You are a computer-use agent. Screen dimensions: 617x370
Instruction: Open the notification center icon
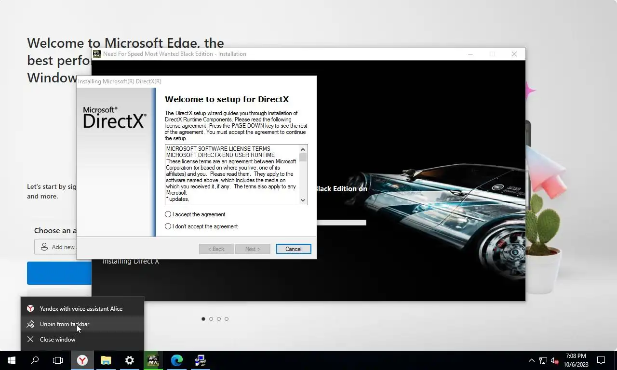pyautogui.click(x=601, y=360)
